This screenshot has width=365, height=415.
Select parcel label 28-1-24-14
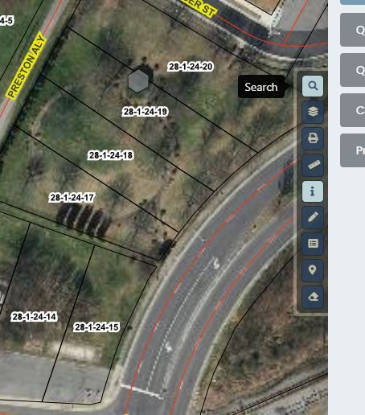point(35,317)
